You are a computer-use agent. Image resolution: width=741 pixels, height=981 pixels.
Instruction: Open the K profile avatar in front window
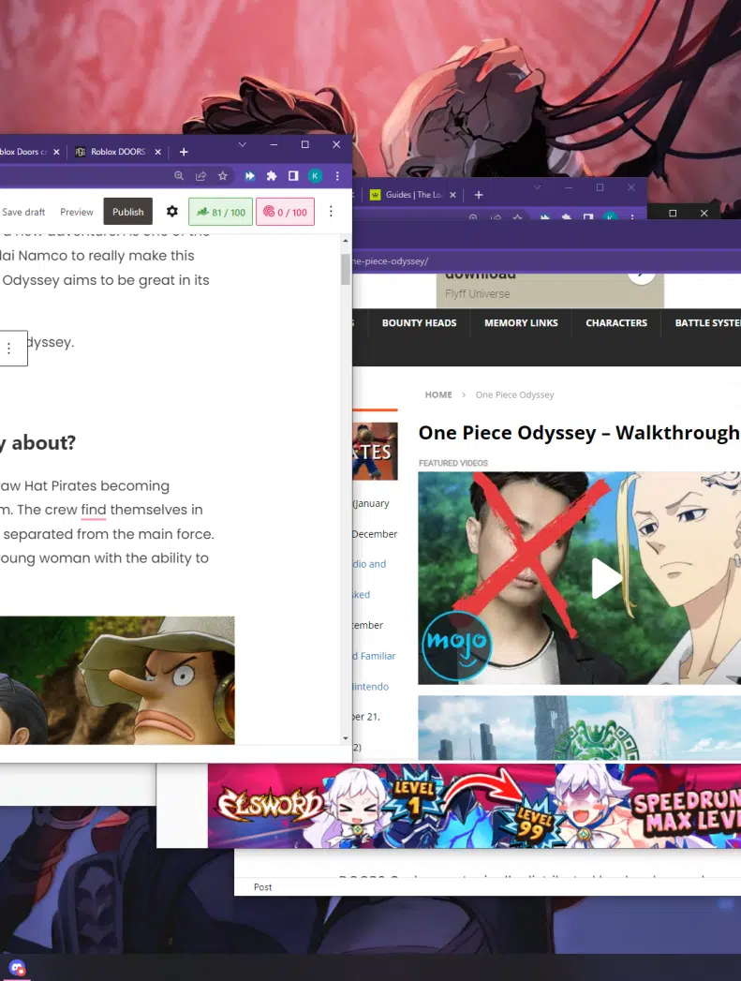315,176
